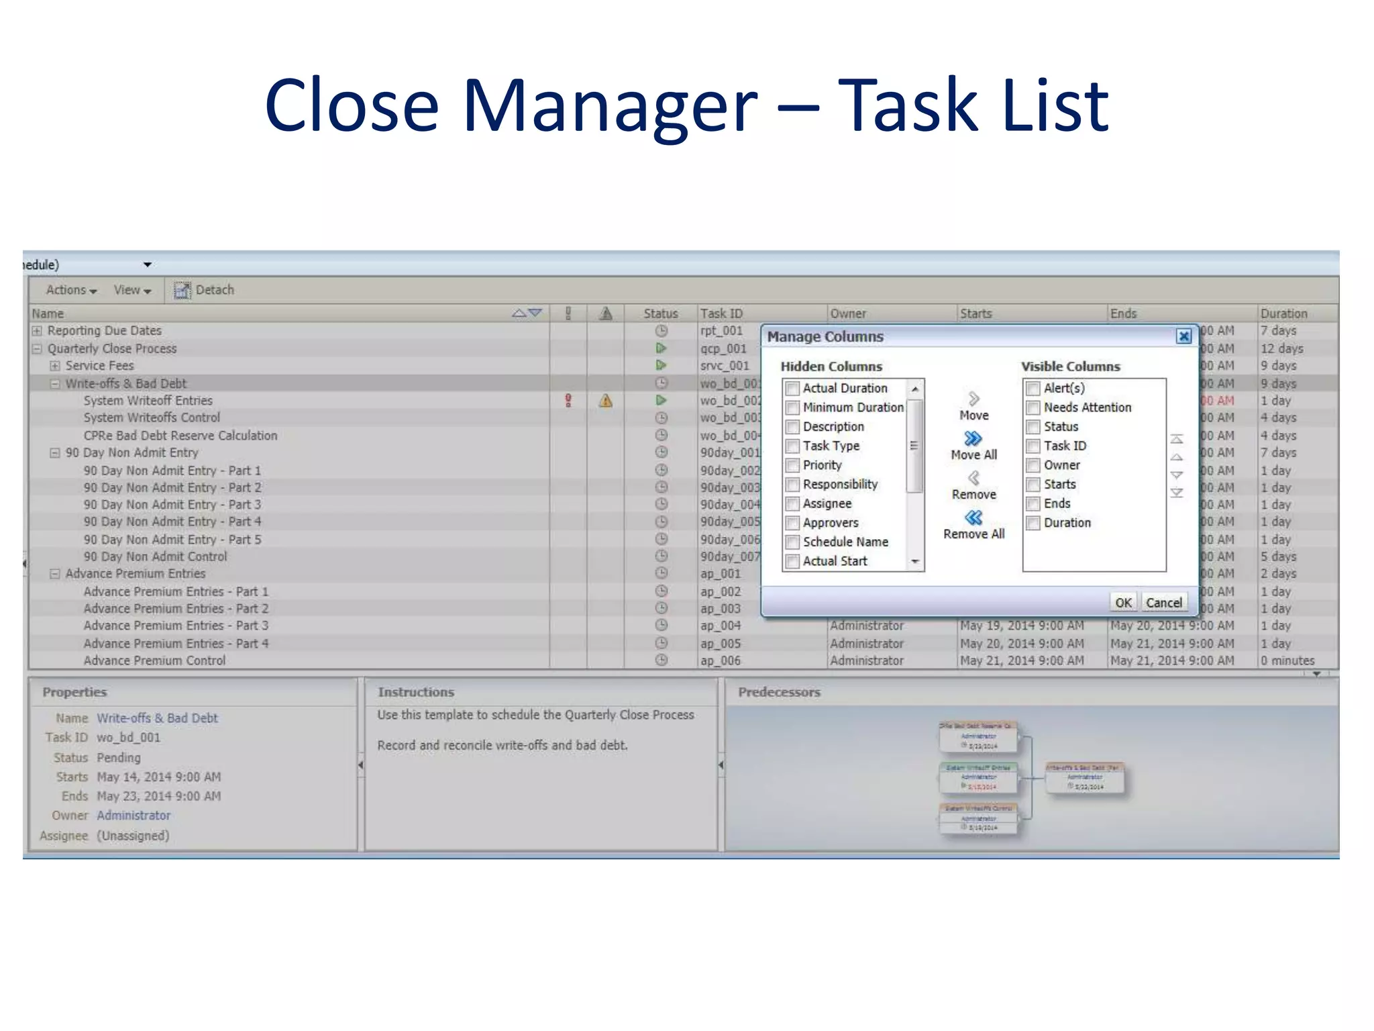
Task: Click top predecessor node in diagram
Action: point(979,737)
